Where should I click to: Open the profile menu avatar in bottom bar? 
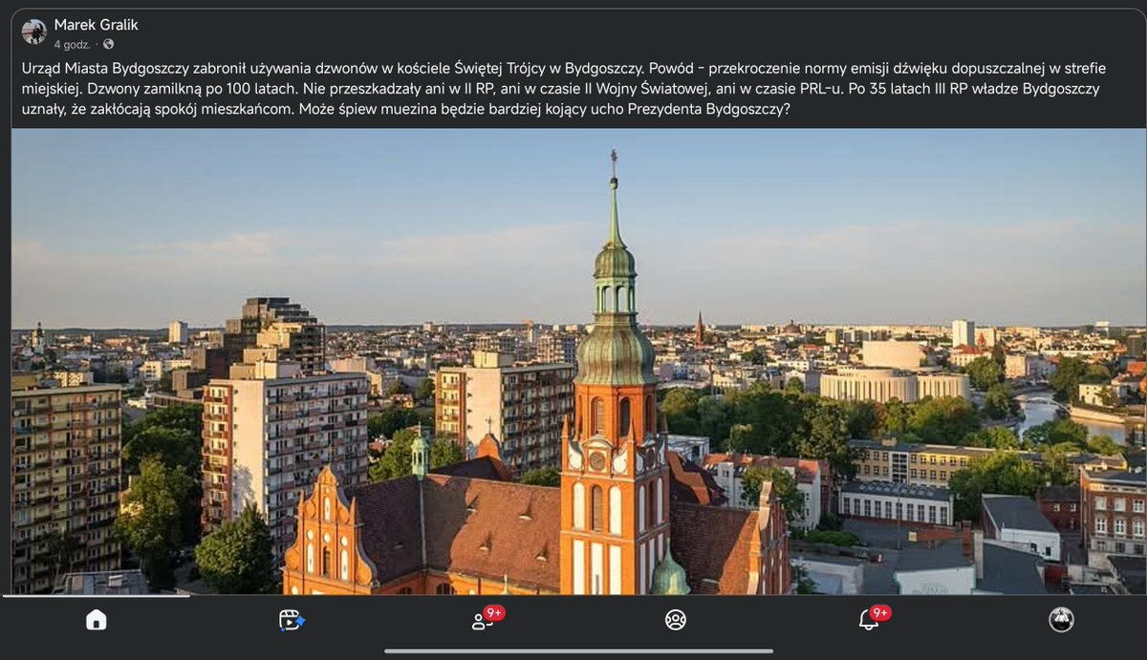coord(1061,620)
